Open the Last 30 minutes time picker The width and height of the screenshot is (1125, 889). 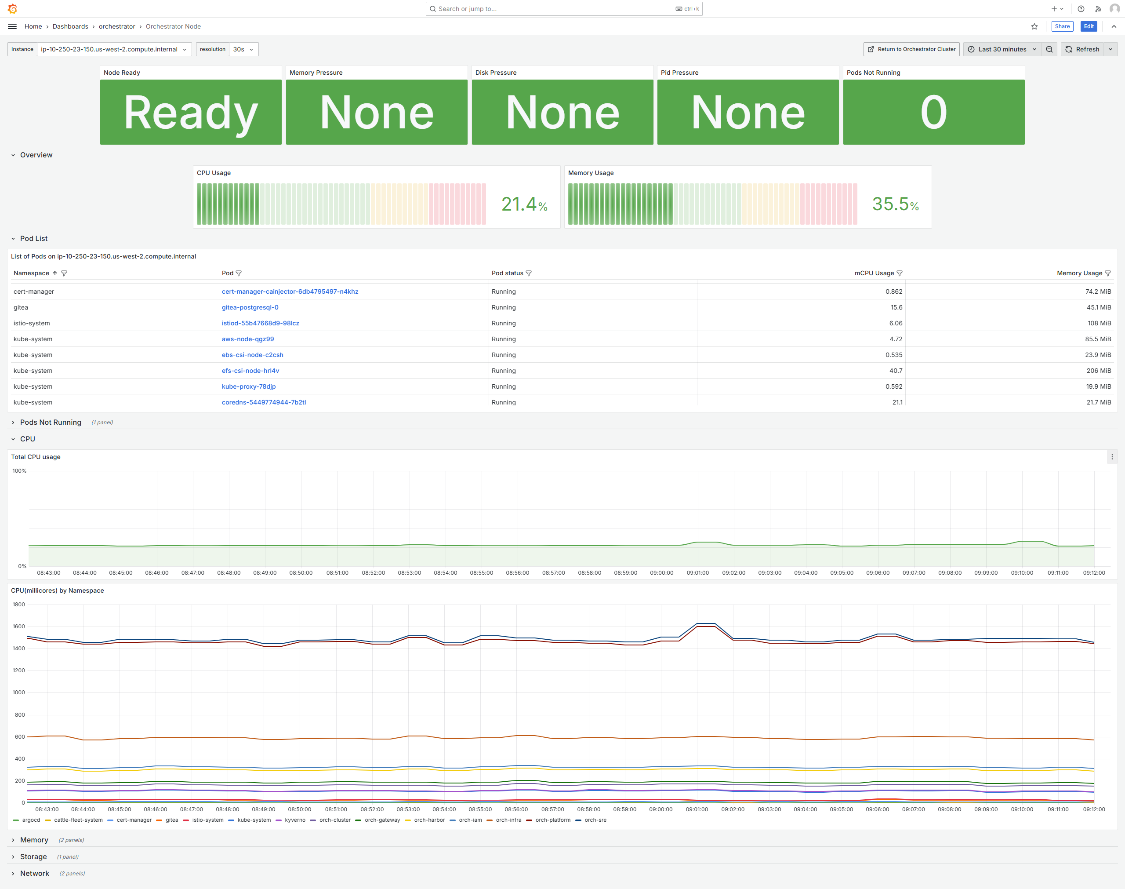point(1002,49)
